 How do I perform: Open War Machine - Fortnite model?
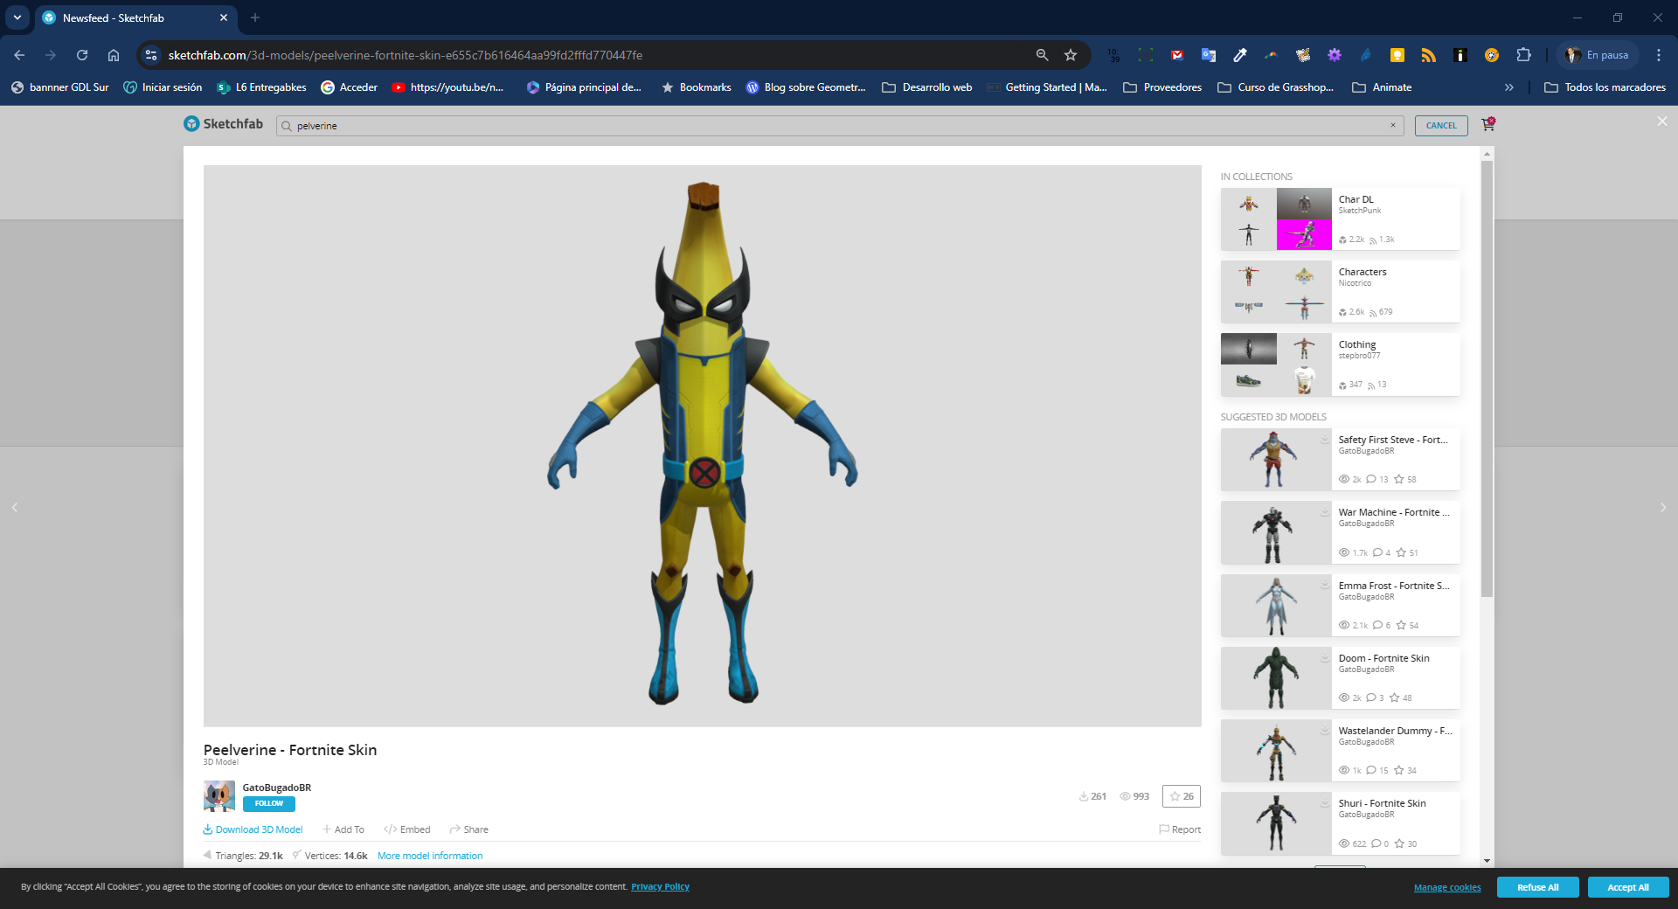(1340, 532)
